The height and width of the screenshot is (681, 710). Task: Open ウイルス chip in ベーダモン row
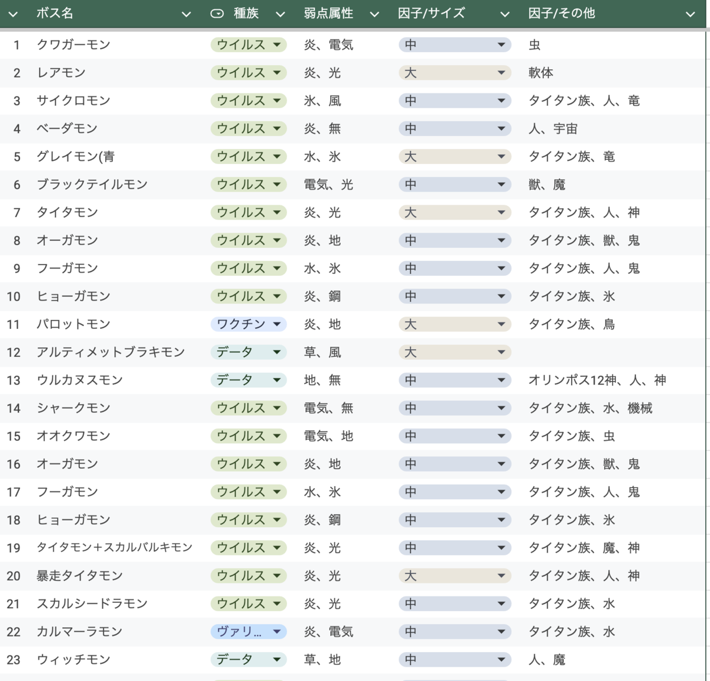pyautogui.click(x=248, y=128)
